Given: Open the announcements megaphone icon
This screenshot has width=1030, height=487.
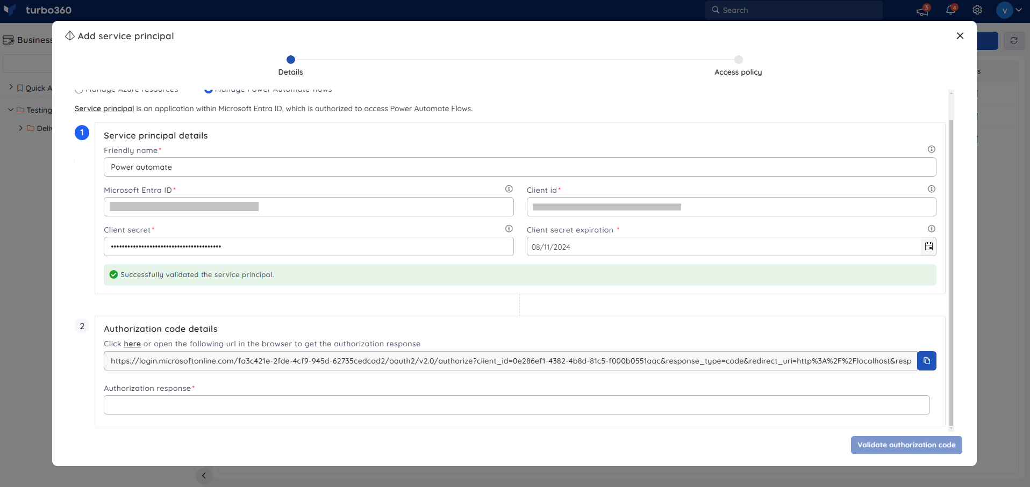Looking at the screenshot, I should point(922,10).
